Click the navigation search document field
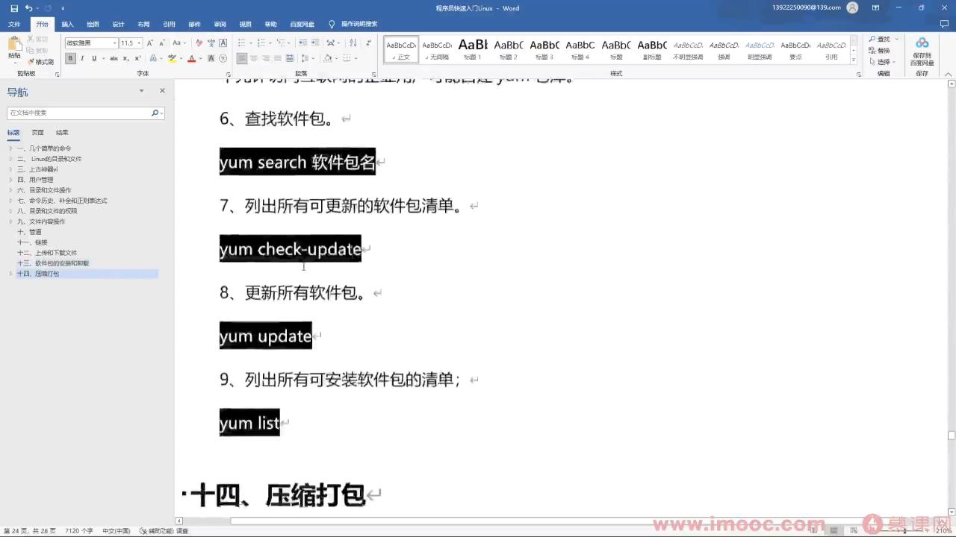 (x=86, y=113)
